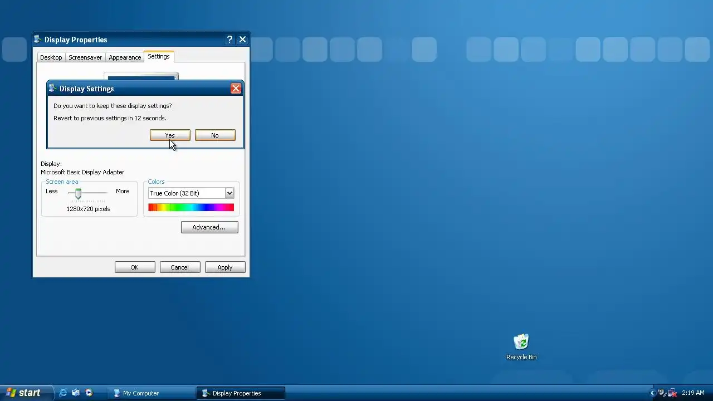Image resolution: width=713 pixels, height=401 pixels.
Task: Click the taskbar clock showing 2:19 AM
Action: (693, 393)
